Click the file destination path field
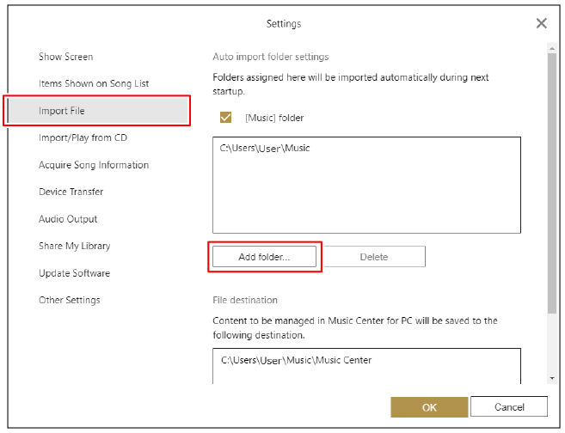The width and height of the screenshot is (565, 433). coord(367,361)
